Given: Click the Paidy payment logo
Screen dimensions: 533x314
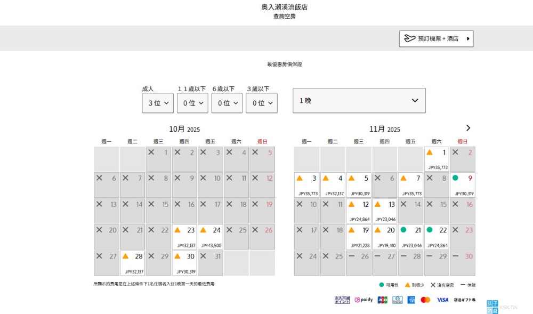Looking at the screenshot, I should pos(364,300).
